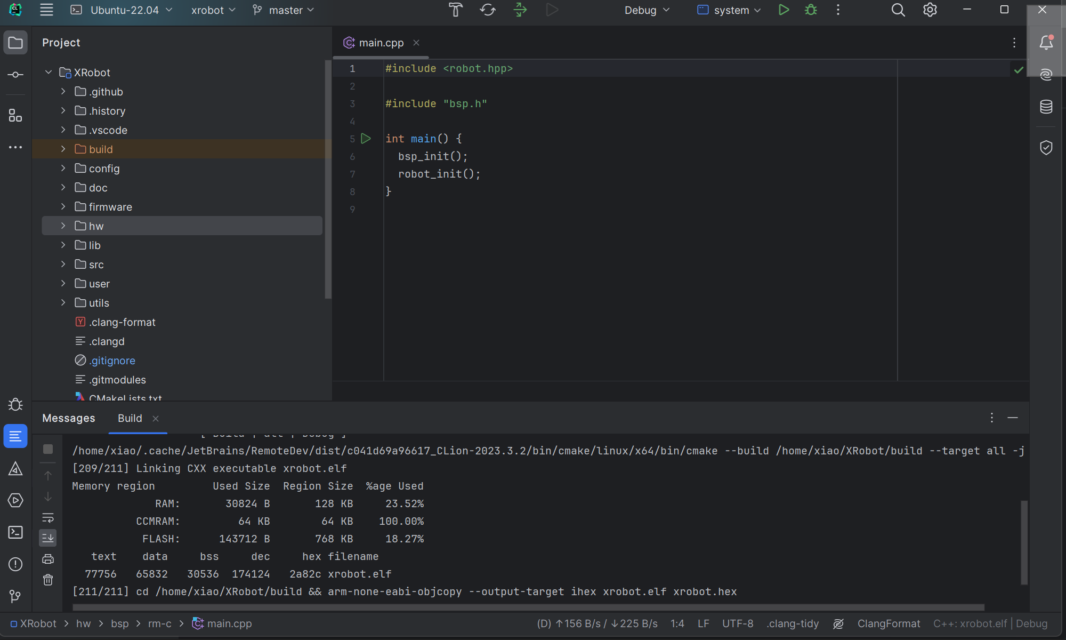Select the main.cpp editor tab
The height and width of the screenshot is (640, 1066).
(381, 43)
